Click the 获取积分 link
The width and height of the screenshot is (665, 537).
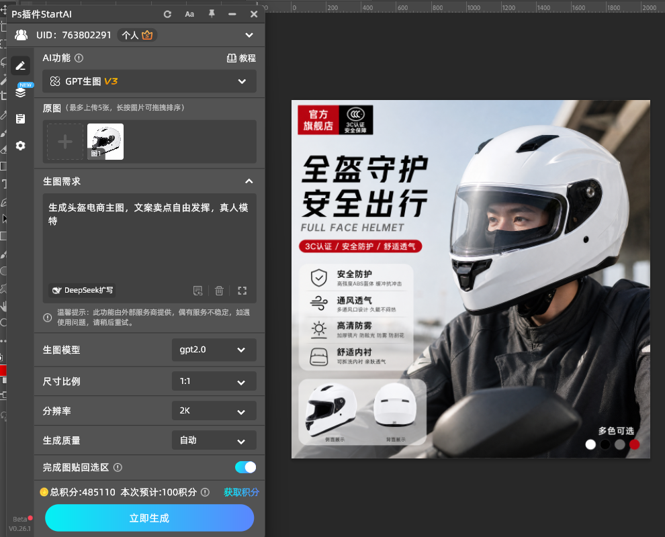point(241,492)
